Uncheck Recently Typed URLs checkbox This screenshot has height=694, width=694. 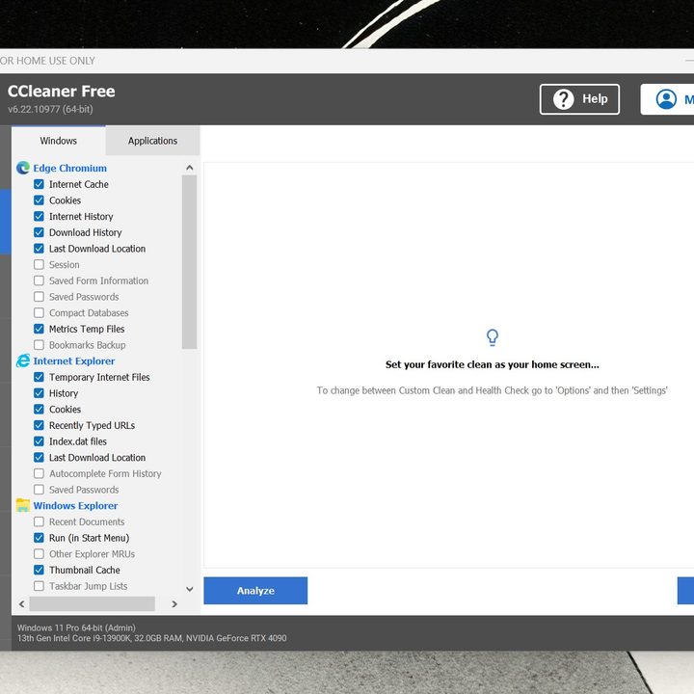point(39,425)
